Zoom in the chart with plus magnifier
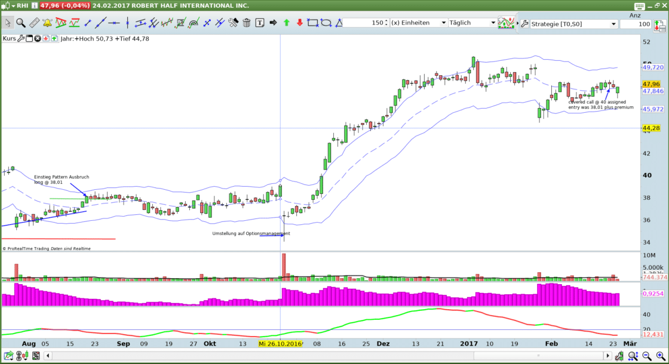The width and height of the screenshot is (669, 364). tap(661, 356)
